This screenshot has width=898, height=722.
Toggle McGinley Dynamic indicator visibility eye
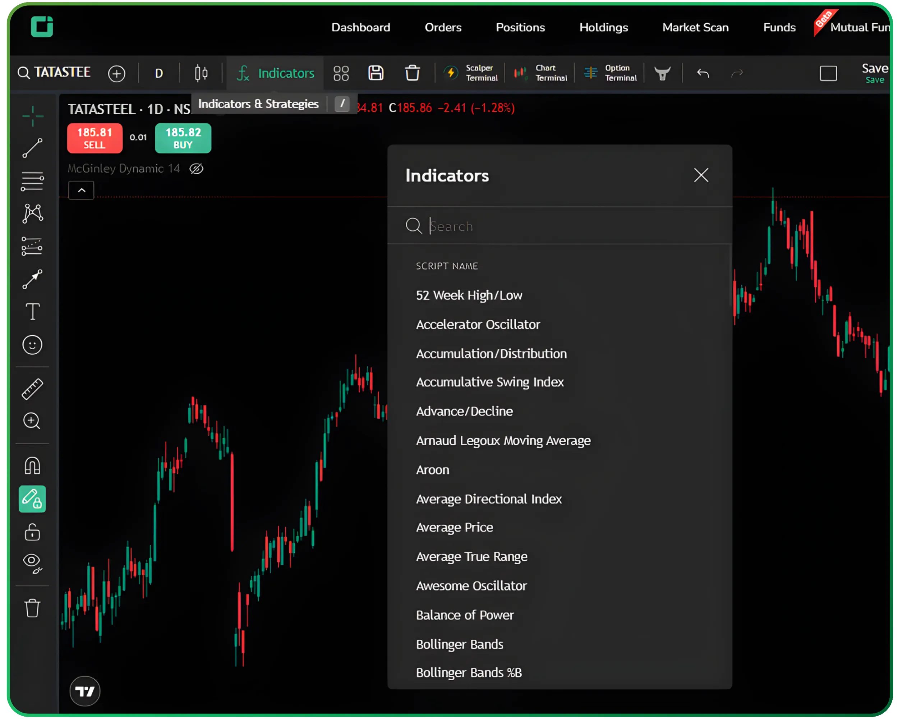[x=197, y=169]
